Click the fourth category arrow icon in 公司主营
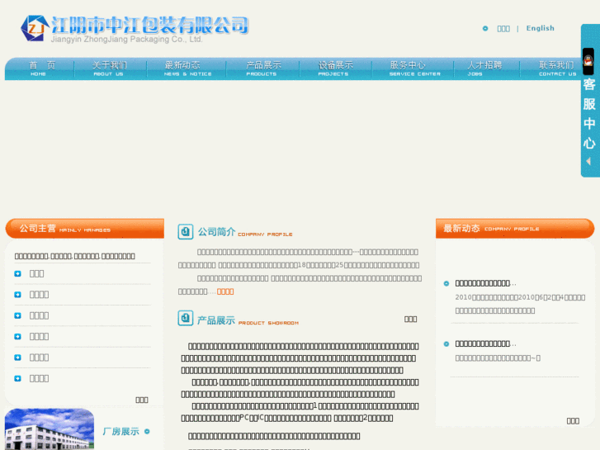The width and height of the screenshot is (600, 450). (17, 337)
